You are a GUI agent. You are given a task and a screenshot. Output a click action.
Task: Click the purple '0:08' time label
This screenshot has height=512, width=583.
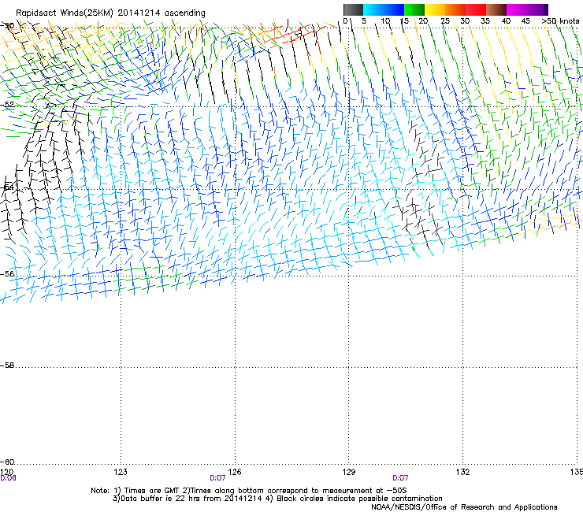click(8, 478)
